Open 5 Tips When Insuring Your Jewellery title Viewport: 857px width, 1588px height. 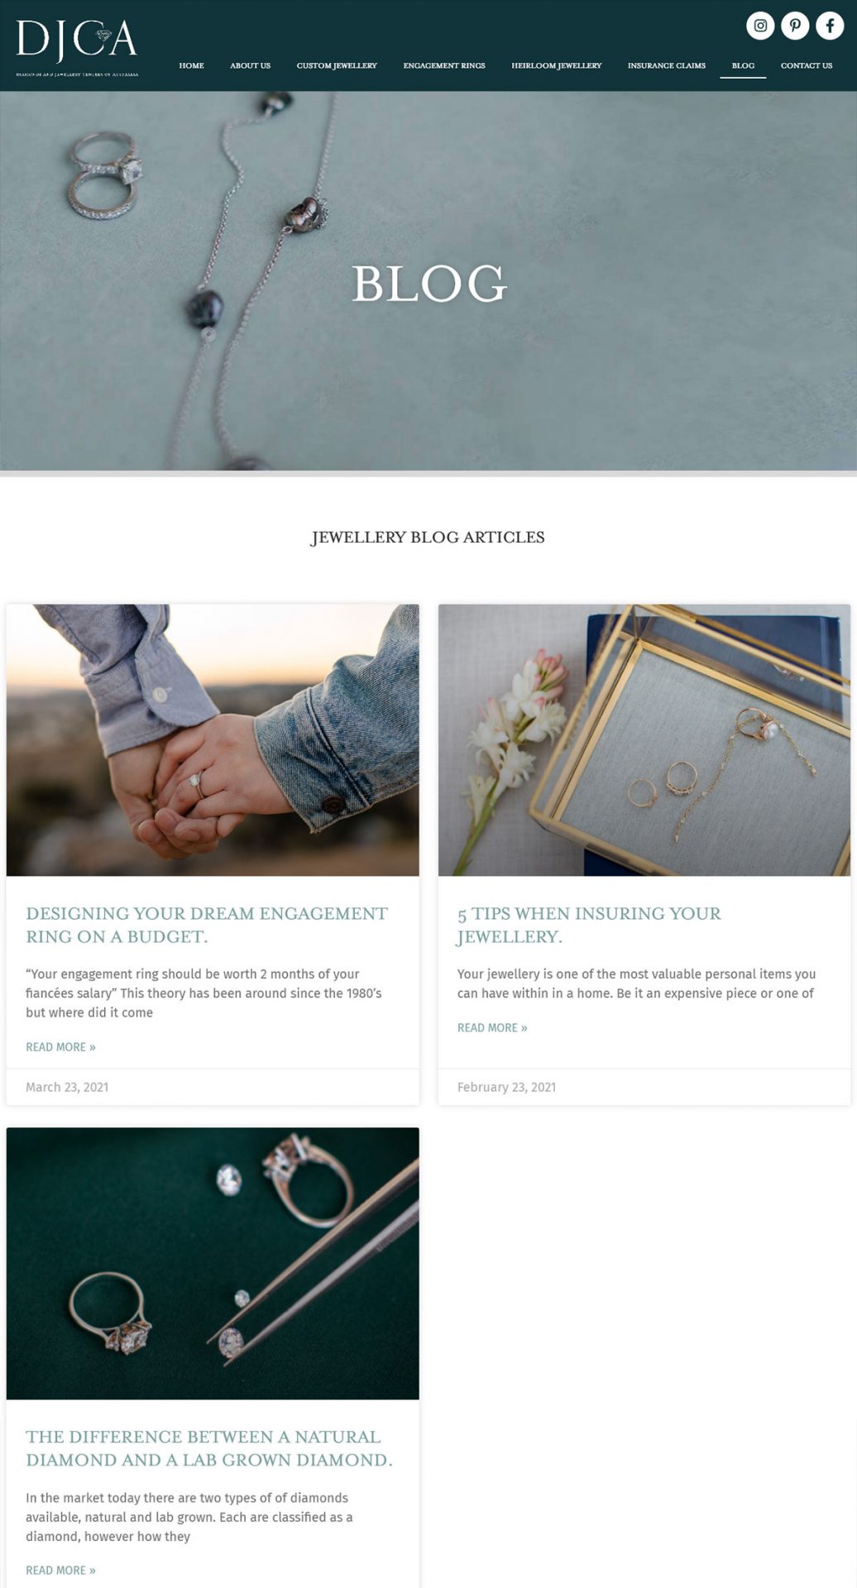point(589,925)
